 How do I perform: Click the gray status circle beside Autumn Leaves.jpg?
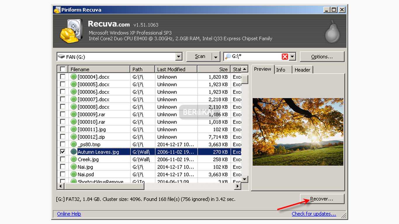point(73,152)
